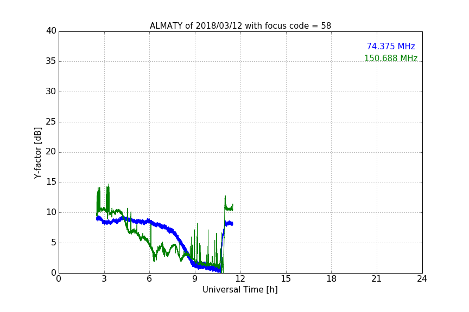Click the x-axis tick label '9'
This screenshot has height=312, width=469.
pyautogui.click(x=195, y=279)
